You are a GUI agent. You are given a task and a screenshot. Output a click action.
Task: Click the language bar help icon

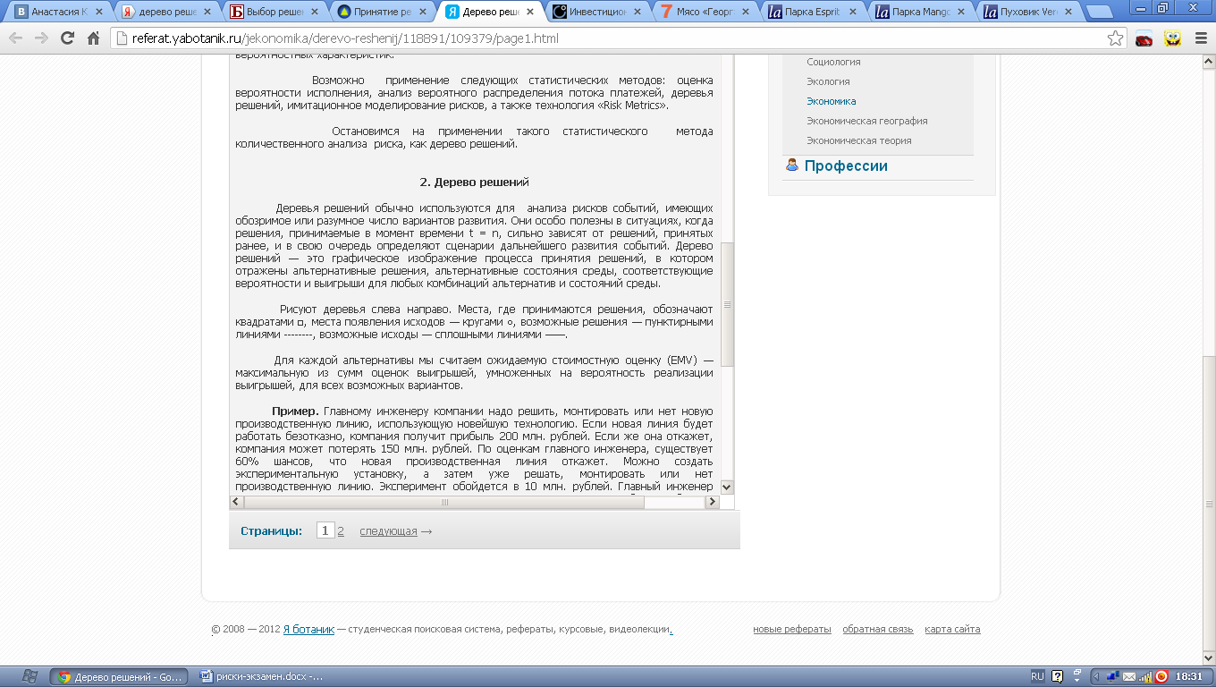(x=1057, y=676)
